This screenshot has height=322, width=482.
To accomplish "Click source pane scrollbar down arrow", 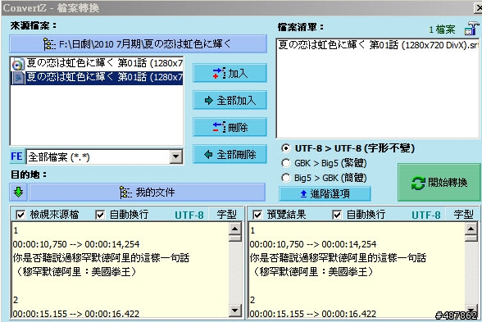I will [x=235, y=310].
